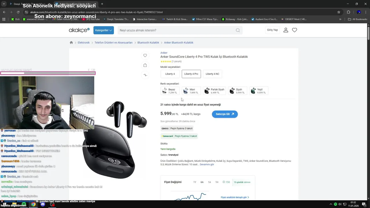The width and height of the screenshot is (370, 208).
Task: Open the Fifine CS1 Masa Tipi bookmark
Action: [205, 19]
